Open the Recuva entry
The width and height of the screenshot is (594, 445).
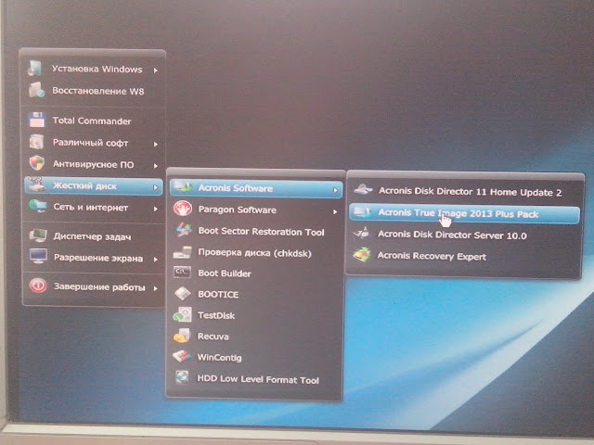[x=256, y=337]
